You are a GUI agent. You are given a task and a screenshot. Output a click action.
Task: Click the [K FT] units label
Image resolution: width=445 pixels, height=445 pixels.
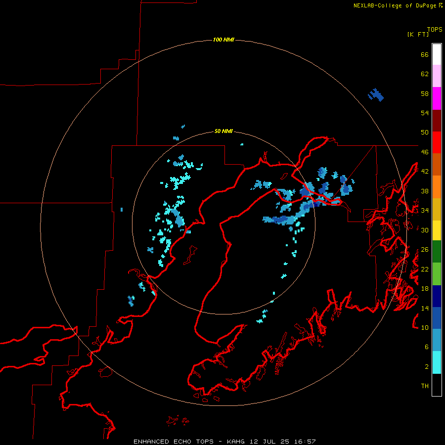pos(418,35)
